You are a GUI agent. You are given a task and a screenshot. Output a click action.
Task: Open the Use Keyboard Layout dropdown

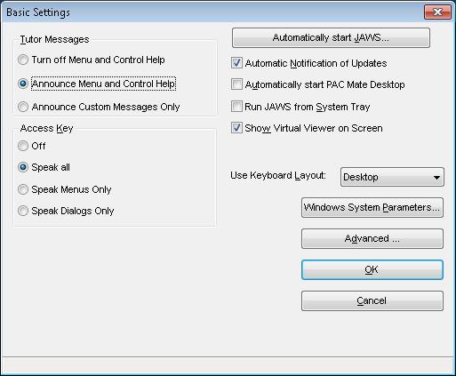pos(392,177)
